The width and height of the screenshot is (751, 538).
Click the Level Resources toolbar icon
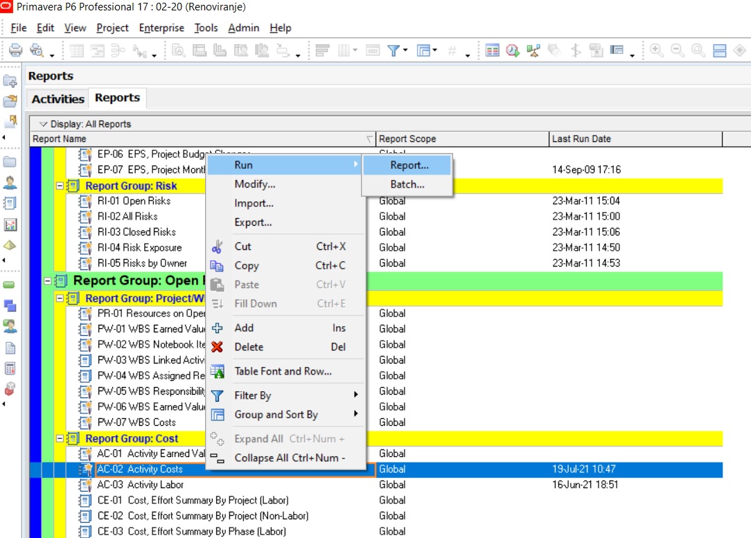tap(533, 51)
